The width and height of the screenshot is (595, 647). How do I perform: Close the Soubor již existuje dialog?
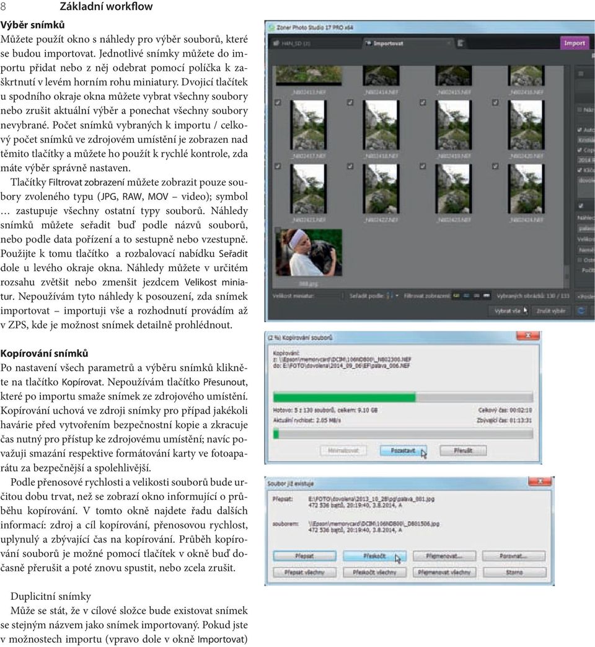(x=540, y=481)
